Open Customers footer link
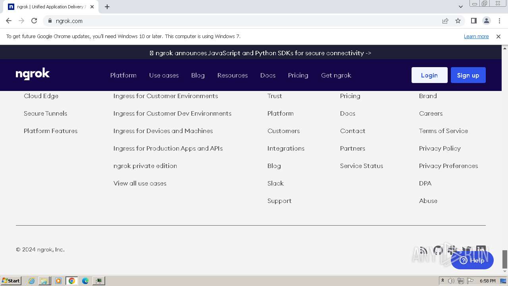The image size is (508, 286). pos(283,131)
